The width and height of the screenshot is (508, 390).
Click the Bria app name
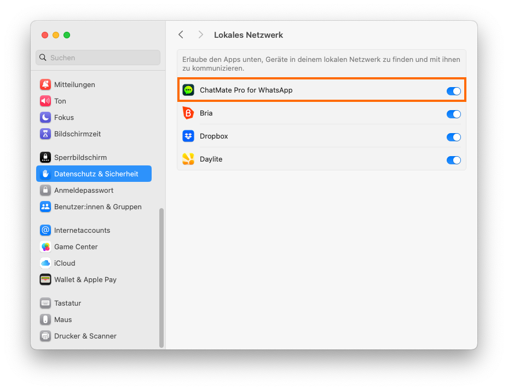click(x=206, y=113)
